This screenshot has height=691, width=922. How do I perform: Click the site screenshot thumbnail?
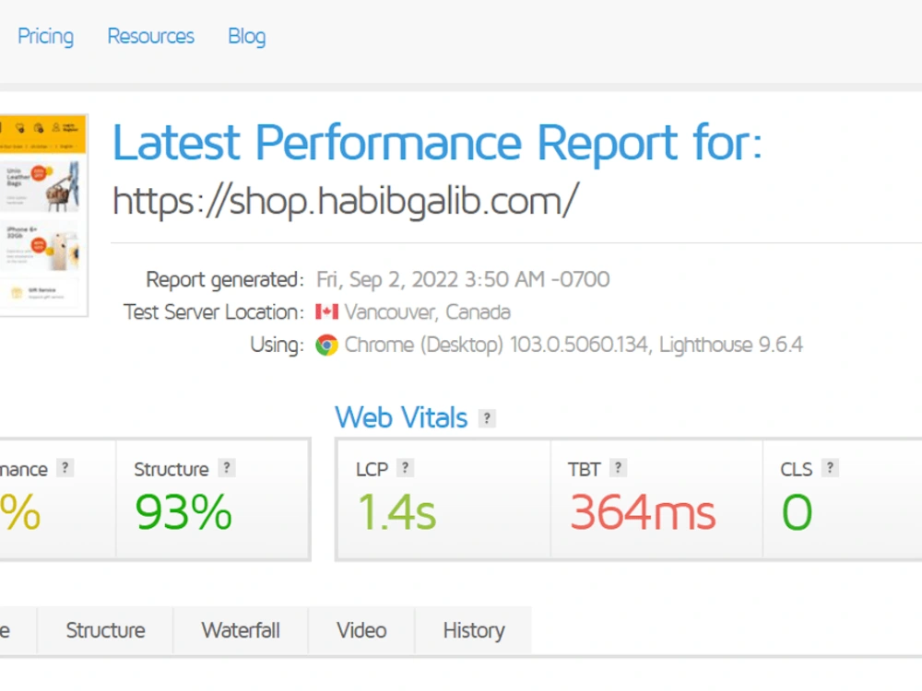click(x=43, y=216)
